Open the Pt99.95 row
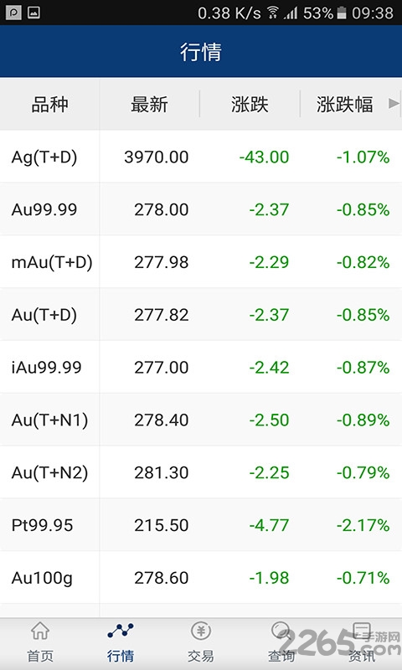 click(x=201, y=525)
